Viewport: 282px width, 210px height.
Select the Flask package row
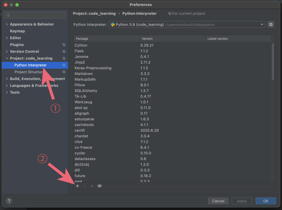tap(172, 51)
